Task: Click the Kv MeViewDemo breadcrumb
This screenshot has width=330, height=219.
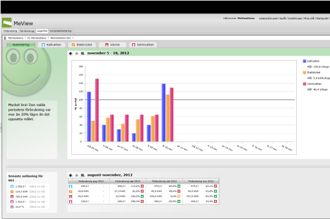Action: 37,38
